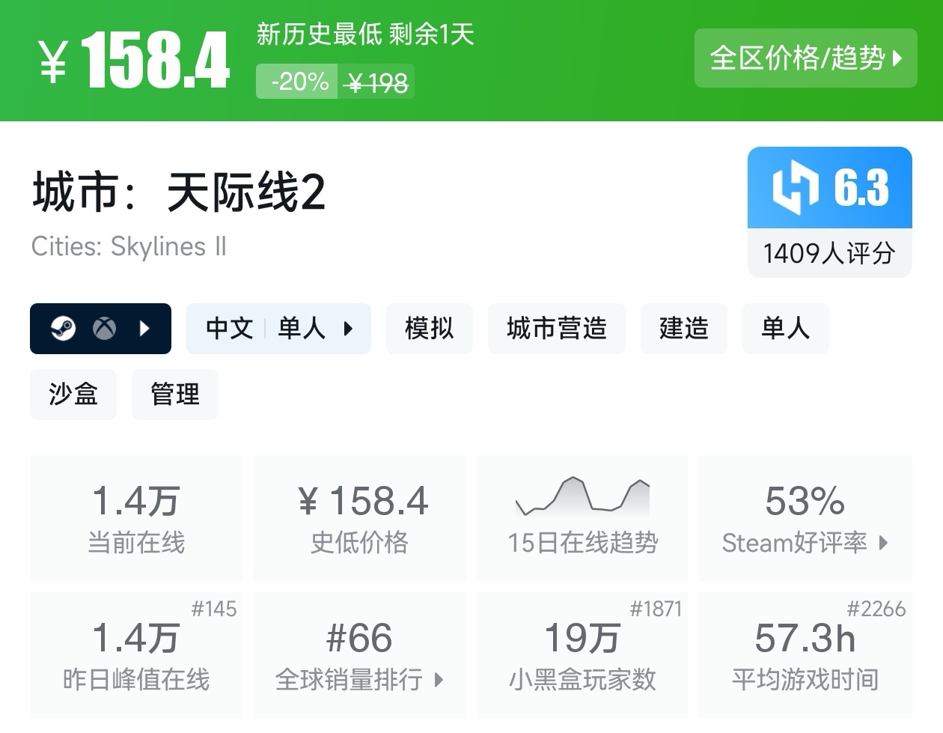
Task: Click the 史低价格 ¥158.4 card
Action: click(359, 518)
